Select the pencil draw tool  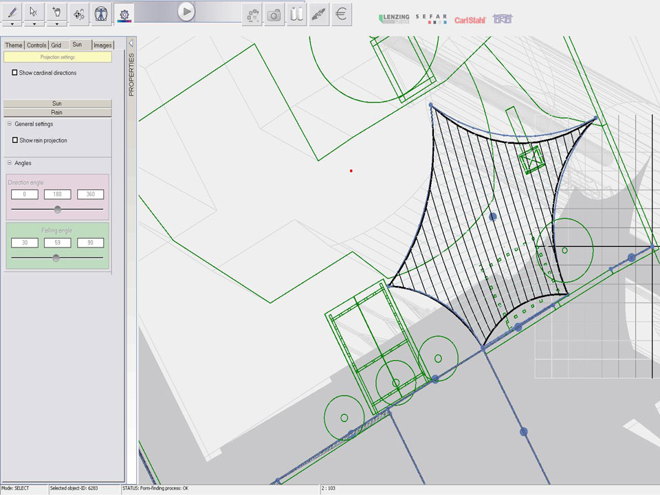tap(12, 11)
